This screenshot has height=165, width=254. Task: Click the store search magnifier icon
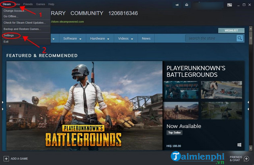[240, 38]
